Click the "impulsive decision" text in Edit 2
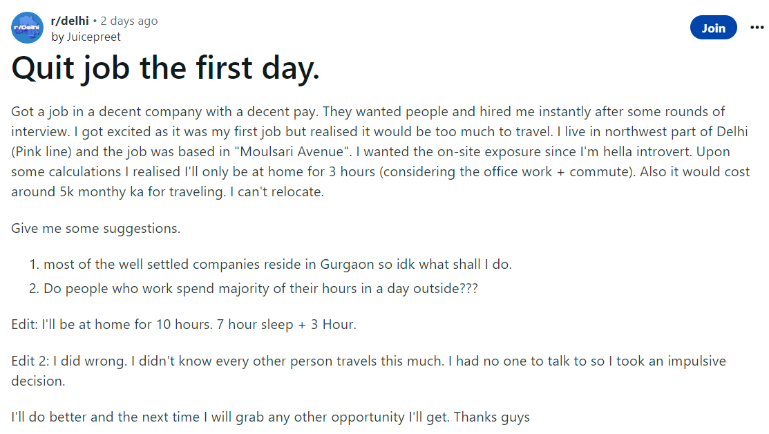Image resolution: width=769 pixels, height=434 pixels. point(698,361)
